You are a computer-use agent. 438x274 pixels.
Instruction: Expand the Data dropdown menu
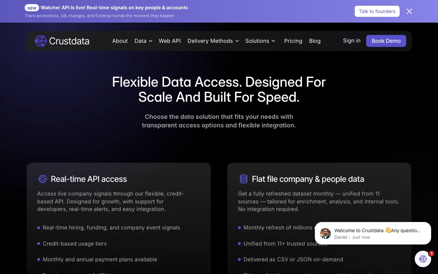point(143,41)
